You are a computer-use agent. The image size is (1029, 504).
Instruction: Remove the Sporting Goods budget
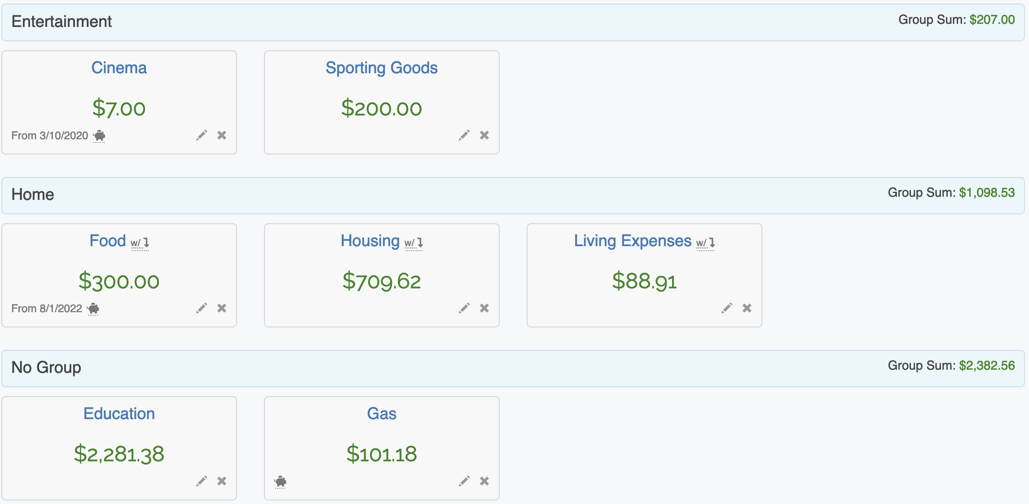coord(484,135)
